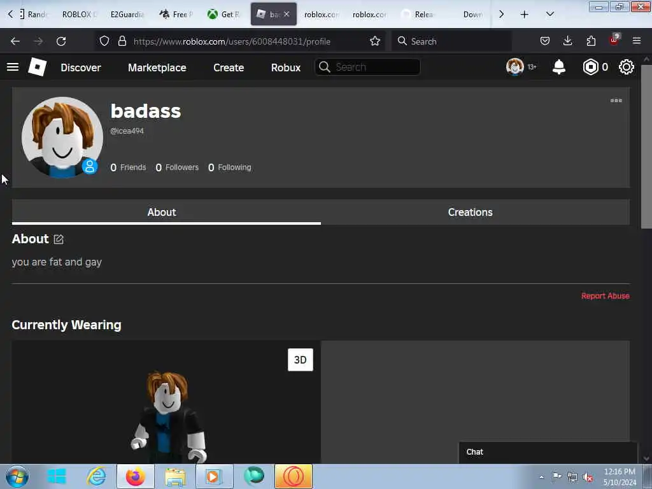652x489 pixels.
Task: Open the Firefox extensions puzzle icon
Action: tap(591, 41)
